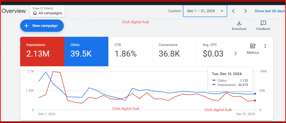Open the Dec 1 – 31, 2024 date dropdown
The image size is (286, 123).
click(205, 11)
